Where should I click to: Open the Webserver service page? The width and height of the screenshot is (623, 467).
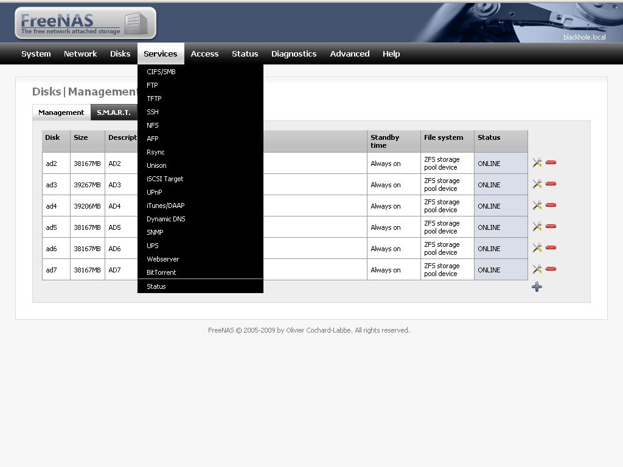point(163,259)
